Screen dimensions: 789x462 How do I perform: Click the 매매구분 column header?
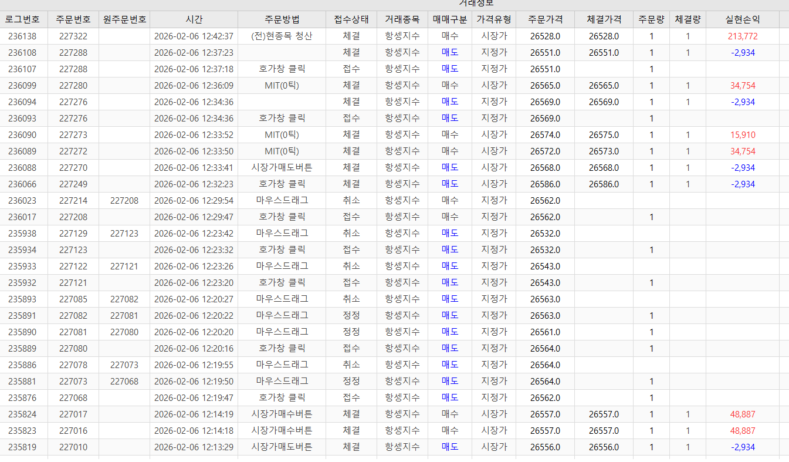point(450,19)
